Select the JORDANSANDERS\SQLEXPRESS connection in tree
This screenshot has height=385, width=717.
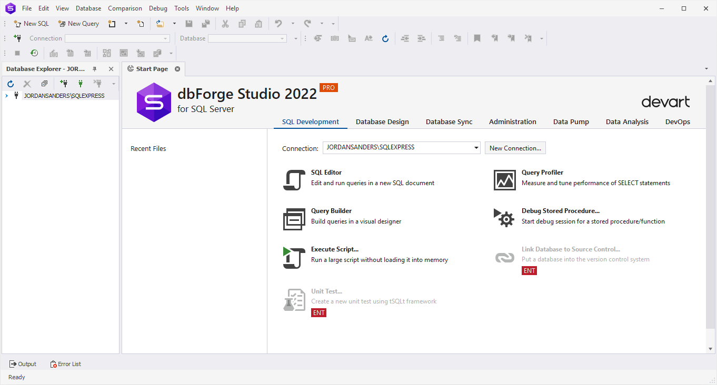point(64,96)
